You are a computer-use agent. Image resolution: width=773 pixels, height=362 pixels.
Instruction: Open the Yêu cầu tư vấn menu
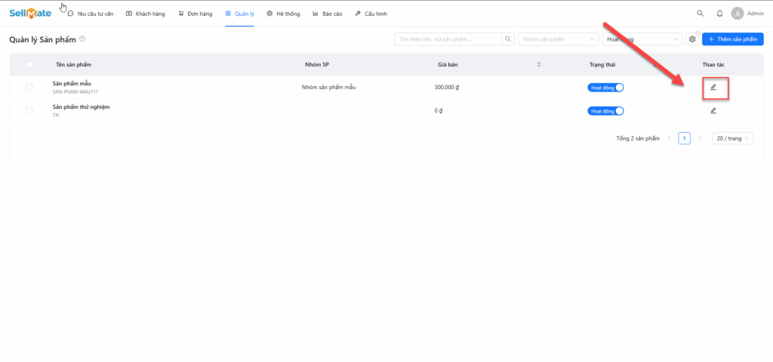pyautogui.click(x=91, y=14)
